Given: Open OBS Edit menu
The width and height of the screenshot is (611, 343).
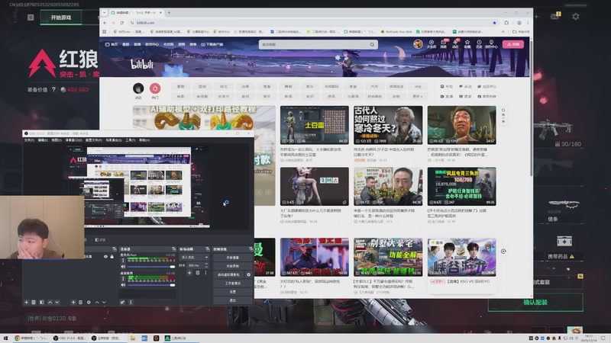Looking at the screenshot, I should pos(43,140).
